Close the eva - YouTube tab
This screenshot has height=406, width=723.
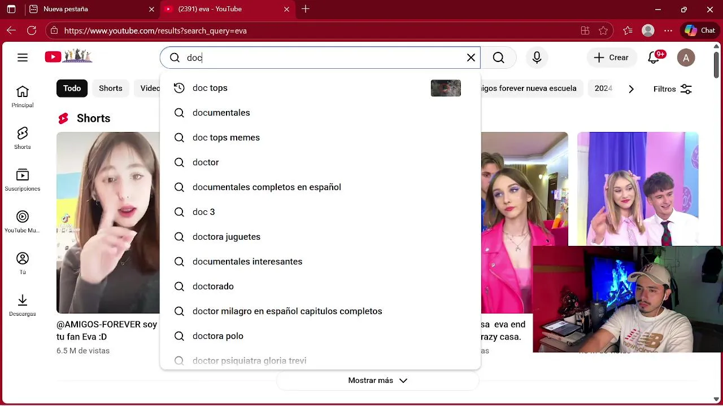pyautogui.click(x=286, y=9)
